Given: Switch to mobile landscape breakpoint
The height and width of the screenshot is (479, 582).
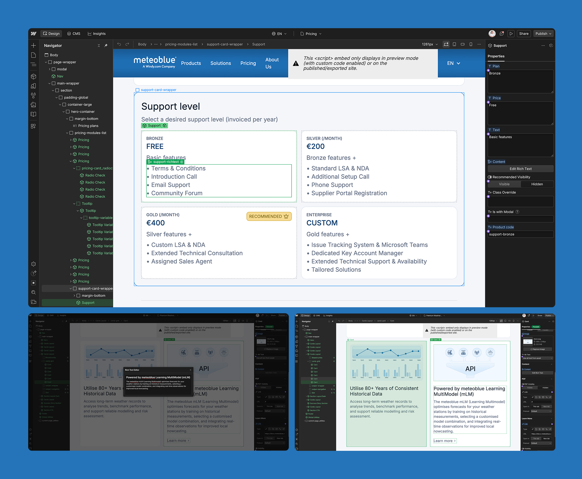Looking at the screenshot, I should (x=463, y=44).
